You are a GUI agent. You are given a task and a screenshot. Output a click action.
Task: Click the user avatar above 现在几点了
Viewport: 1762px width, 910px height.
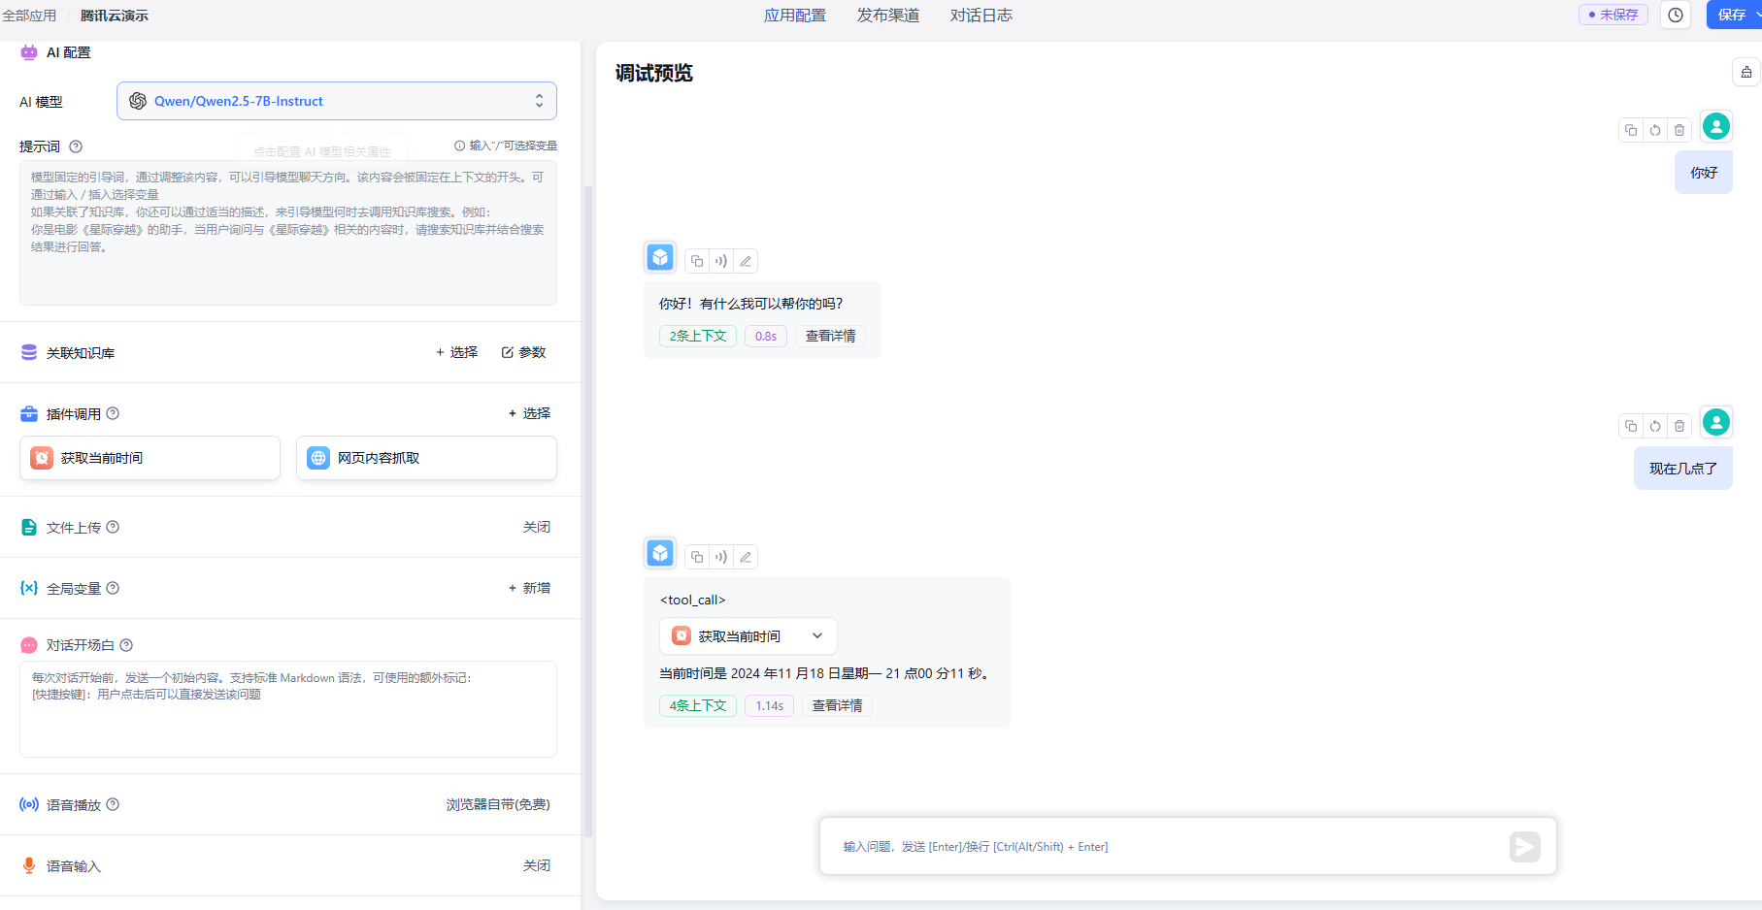(x=1716, y=422)
